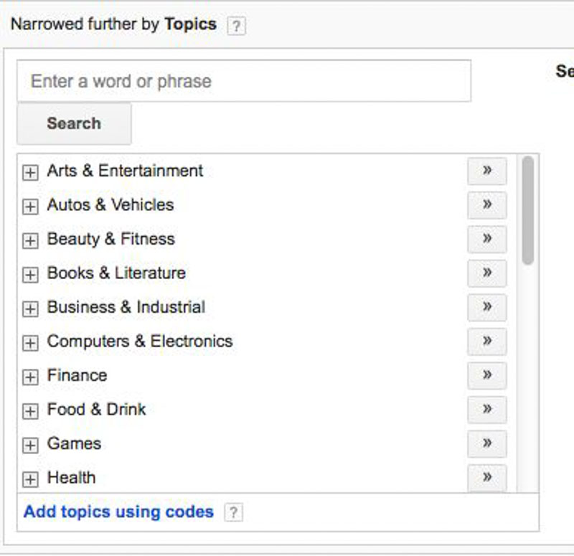The image size is (574, 556).
Task: Add the Finance topic with arrow button
Action: click(x=486, y=375)
